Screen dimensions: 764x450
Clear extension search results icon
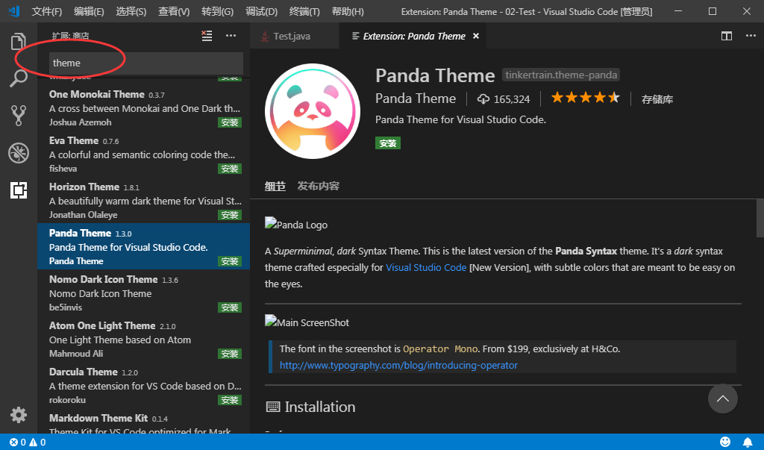pos(207,36)
